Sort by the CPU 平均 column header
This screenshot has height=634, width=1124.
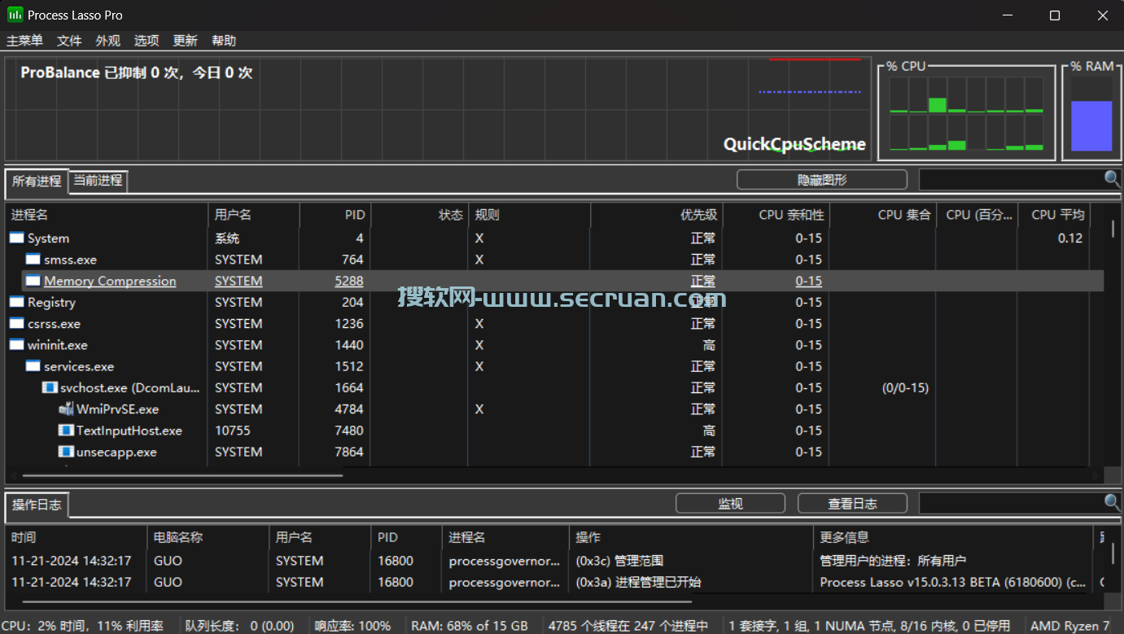1054,215
